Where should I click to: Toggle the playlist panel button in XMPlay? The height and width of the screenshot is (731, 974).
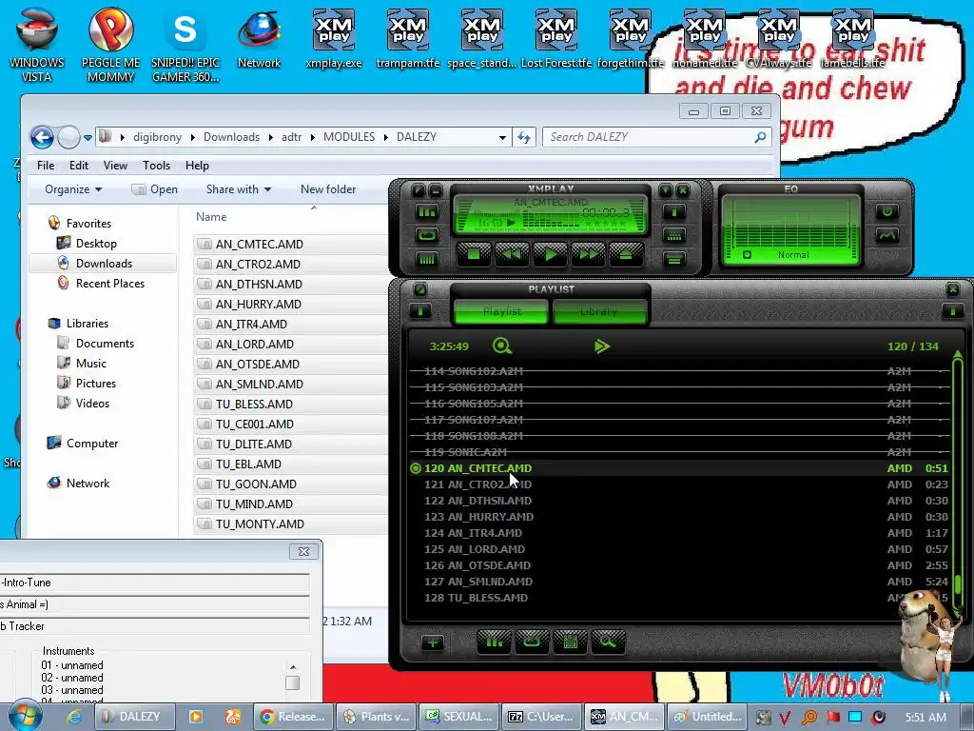pyautogui.click(x=674, y=259)
